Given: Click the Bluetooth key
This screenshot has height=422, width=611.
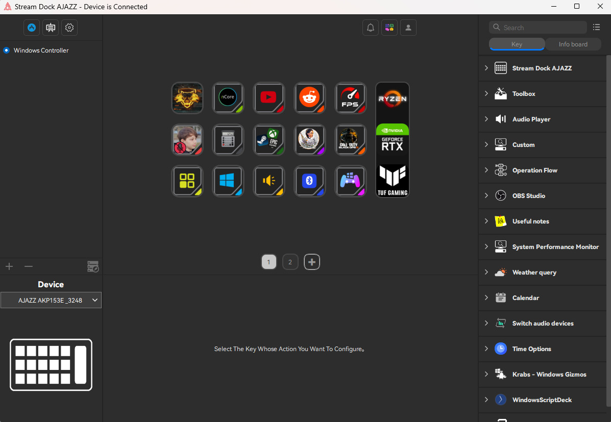Looking at the screenshot, I should click(x=310, y=181).
